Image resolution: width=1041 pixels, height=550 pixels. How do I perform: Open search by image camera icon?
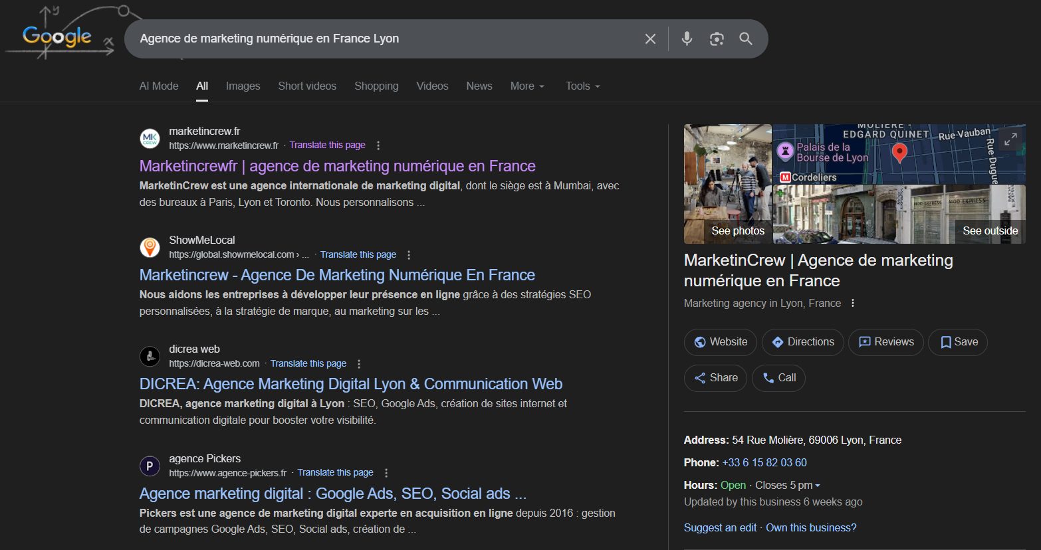(x=717, y=39)
